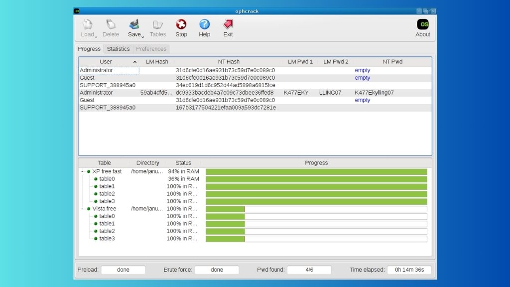510x287 pixels.
Task: Switch to the Statistics tab
Action: 118,49
